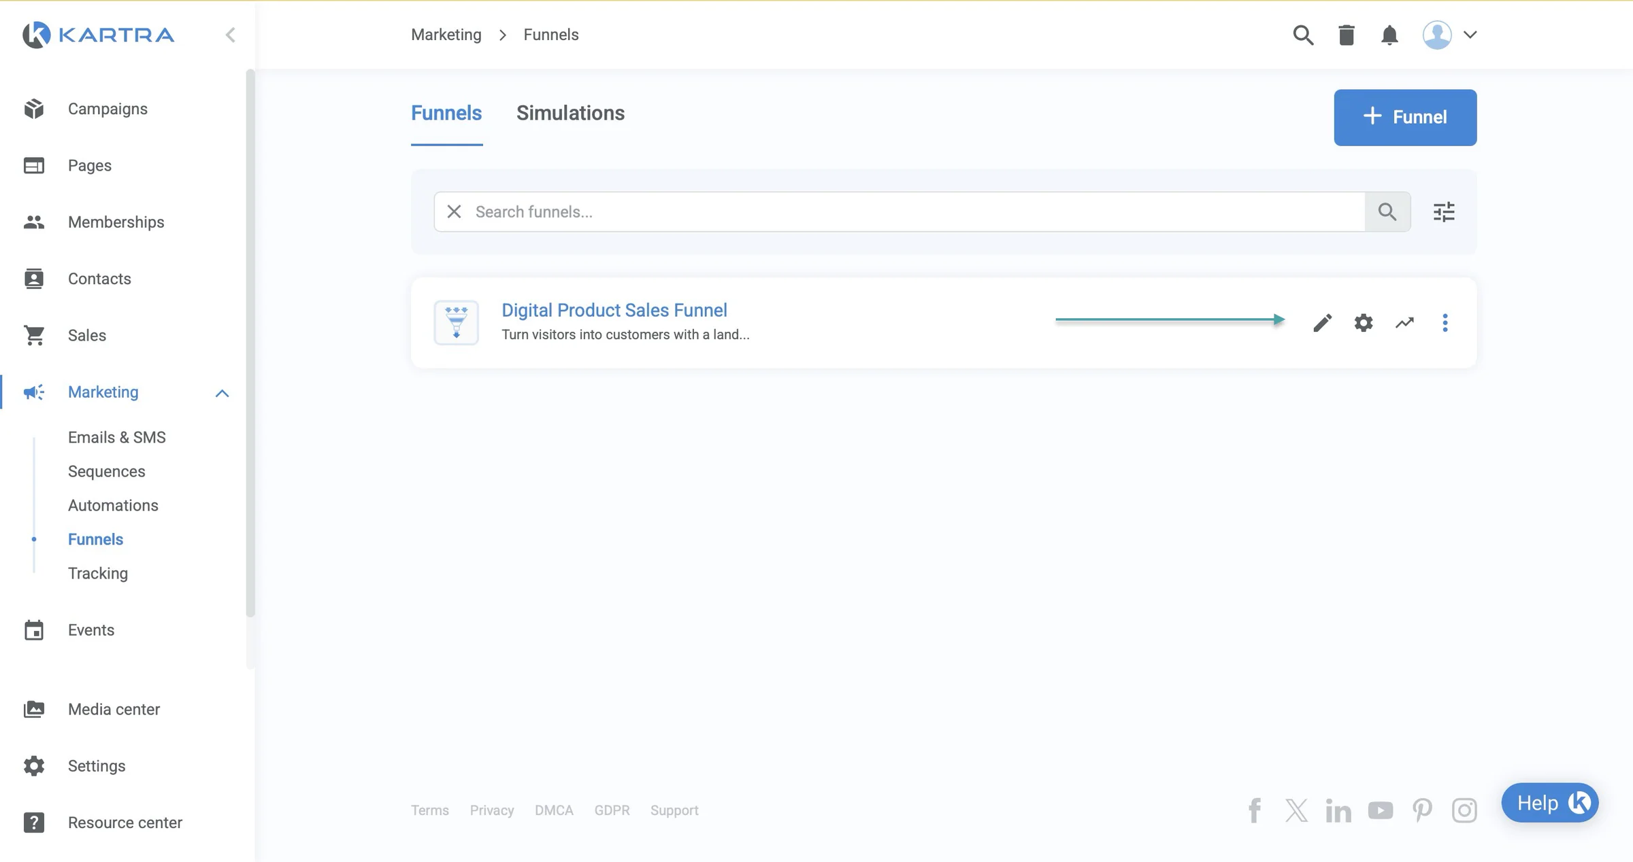Clear the funnel search with X
The width and height of the screenshot is (1633, 862).
[x=454, y=211]
